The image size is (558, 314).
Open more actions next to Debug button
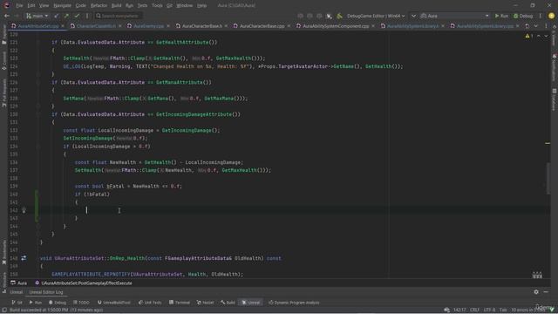click(x=540, y=16)
